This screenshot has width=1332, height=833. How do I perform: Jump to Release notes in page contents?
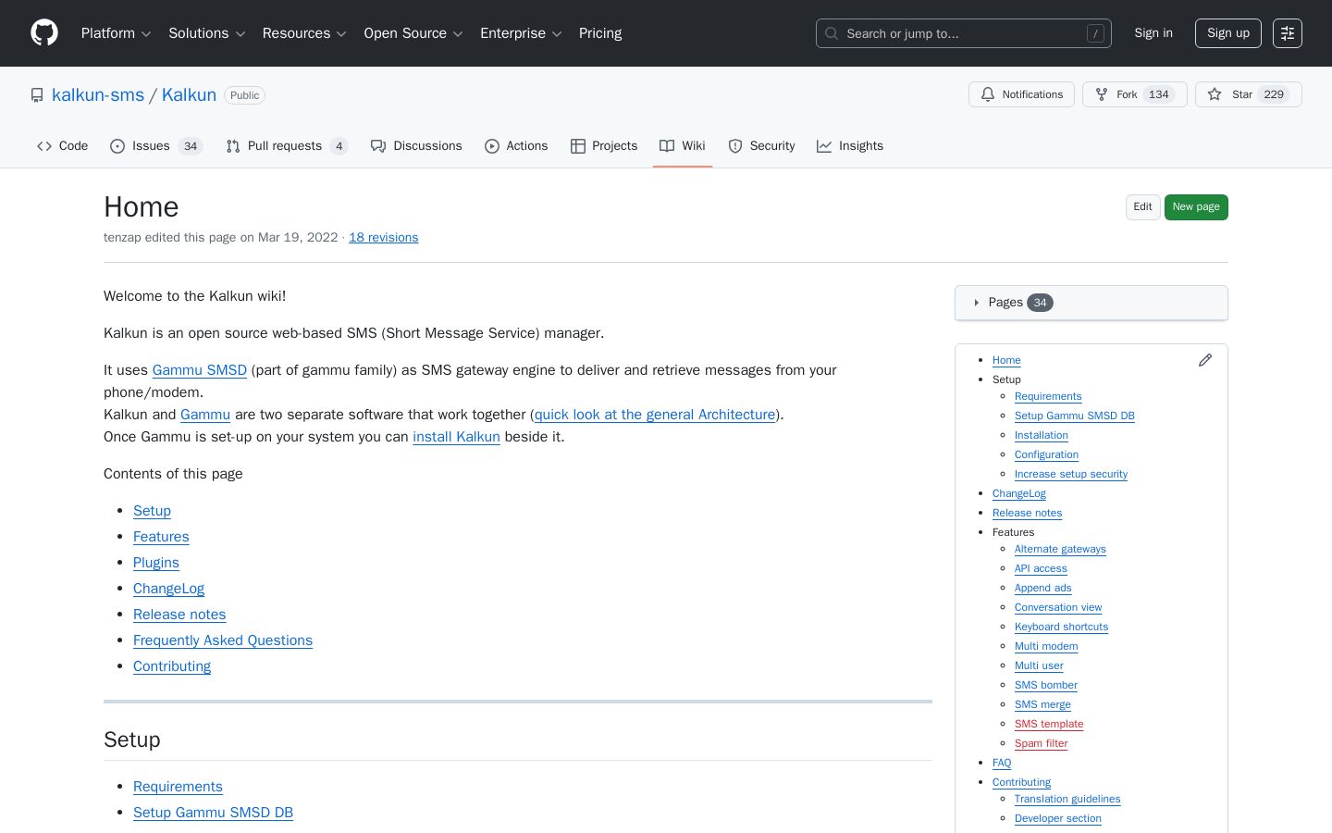[179, 615]
